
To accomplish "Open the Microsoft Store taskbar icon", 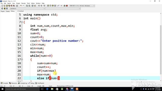I will [57, 89].
